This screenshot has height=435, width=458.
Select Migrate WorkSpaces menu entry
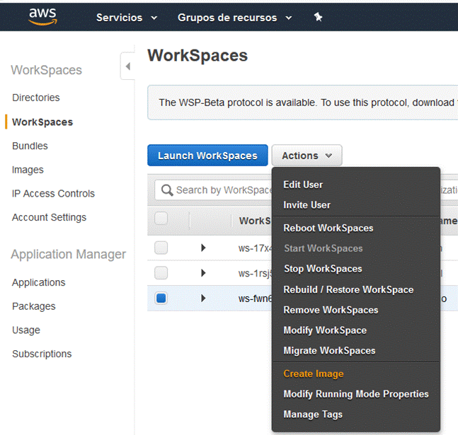click(x=329, y=350)
